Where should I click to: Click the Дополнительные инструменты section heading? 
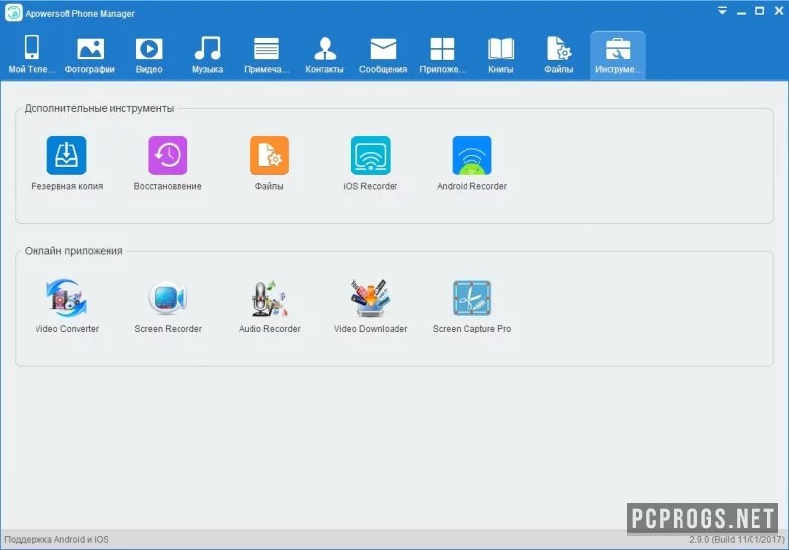100,108
